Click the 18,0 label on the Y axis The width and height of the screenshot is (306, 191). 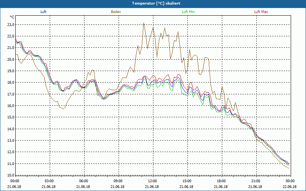click(x=10, y=83)
